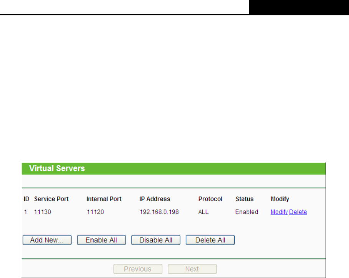Screen dimensions: 349x278
Task: Click the Modify column header
Action: pyautogui.click(x=280, y=199)
